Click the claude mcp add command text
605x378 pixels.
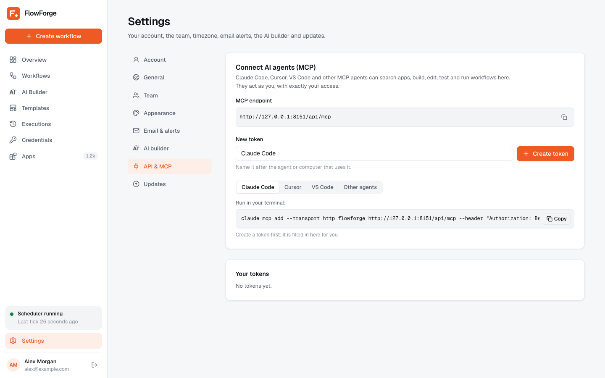(390, 219)
